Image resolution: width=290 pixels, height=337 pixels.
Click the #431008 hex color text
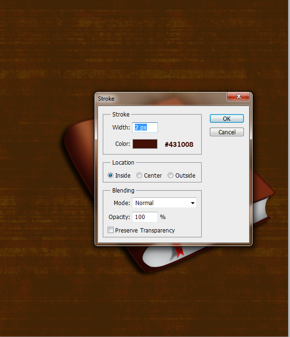[x=179, y=144]
